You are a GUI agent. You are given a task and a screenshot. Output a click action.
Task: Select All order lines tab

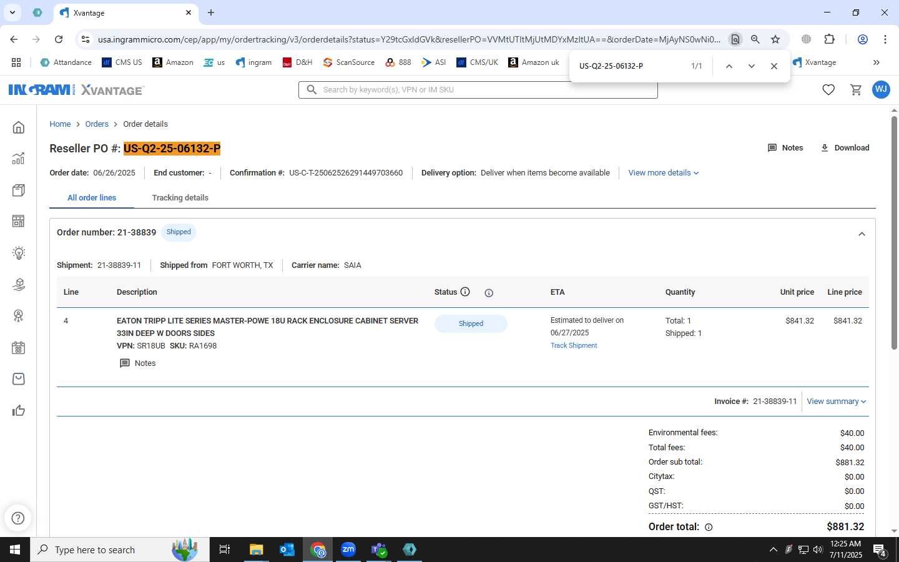(x=92, y=198)
